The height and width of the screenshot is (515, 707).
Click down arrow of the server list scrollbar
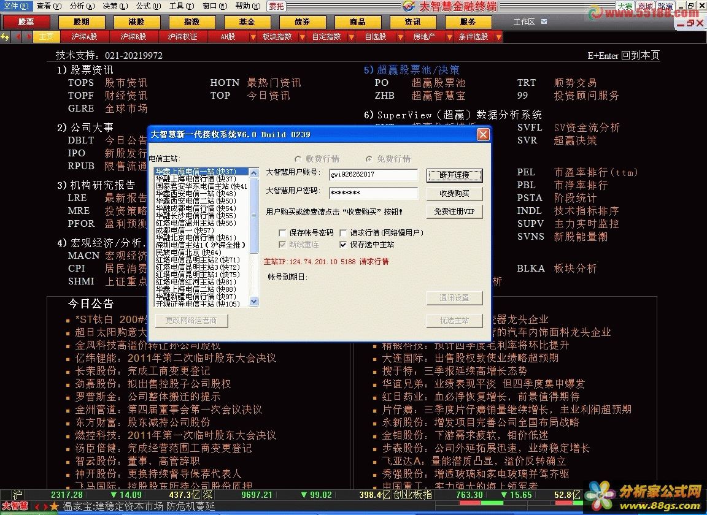[x=254, y=302]
